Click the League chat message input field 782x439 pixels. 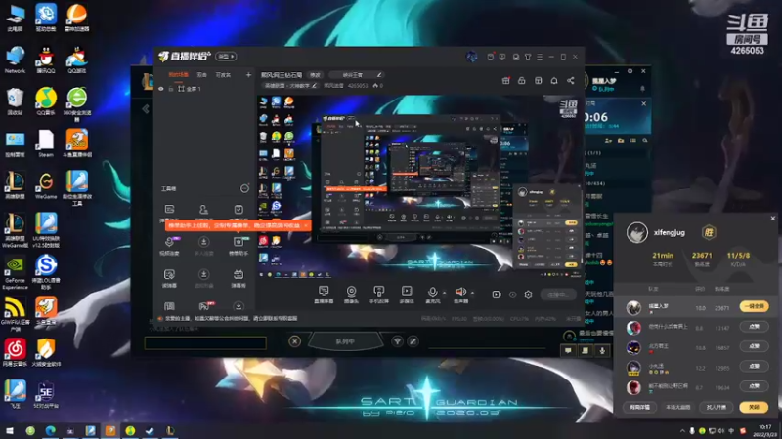coord(205,342)
